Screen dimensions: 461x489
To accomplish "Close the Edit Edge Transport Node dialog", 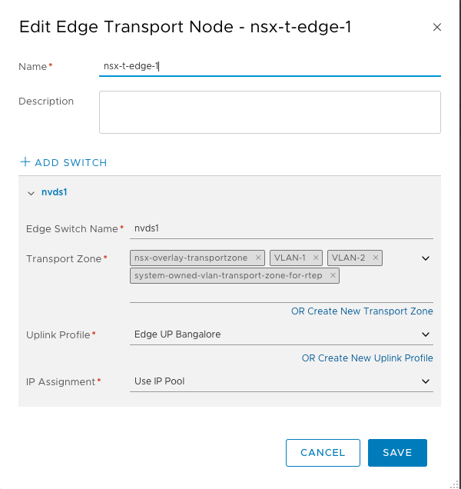I will point(437,27).
